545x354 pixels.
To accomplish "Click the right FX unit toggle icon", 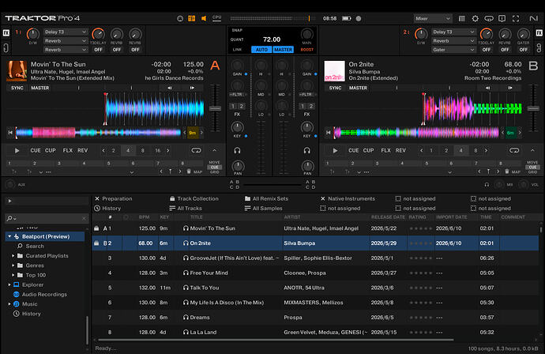I will coord(539,33).
